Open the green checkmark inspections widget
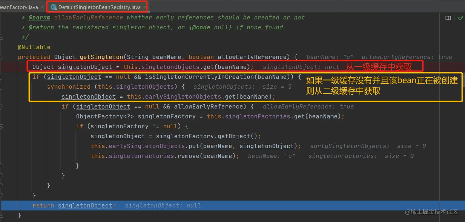The width and height of the screenshot is (465, 222). pos(460,18)
